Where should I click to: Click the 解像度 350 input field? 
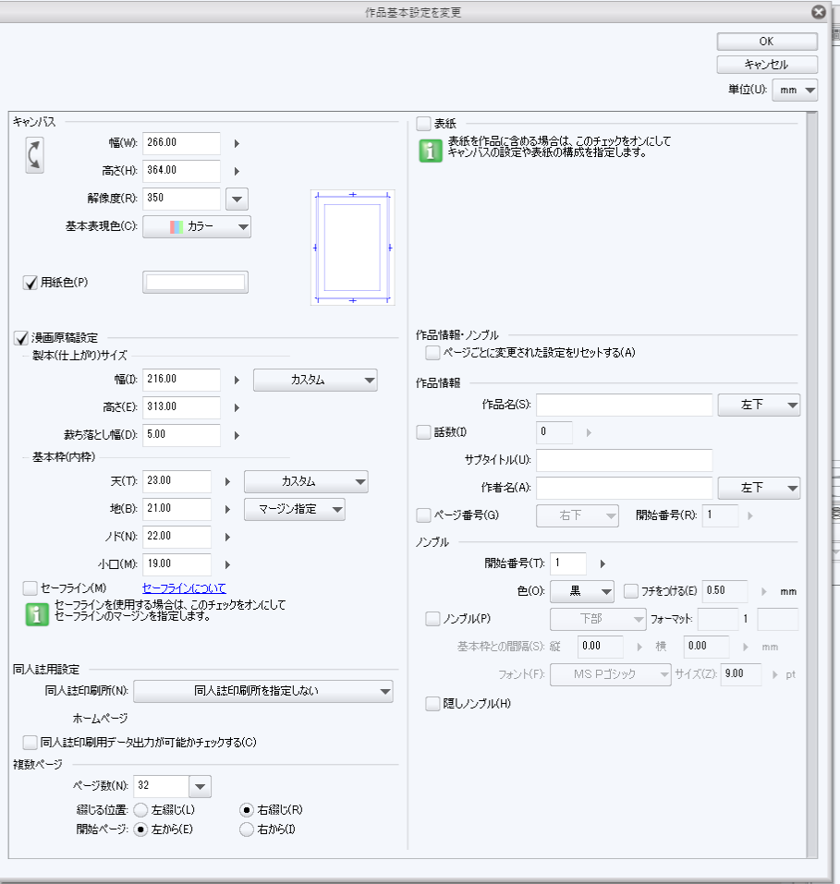tap(181, 199)
